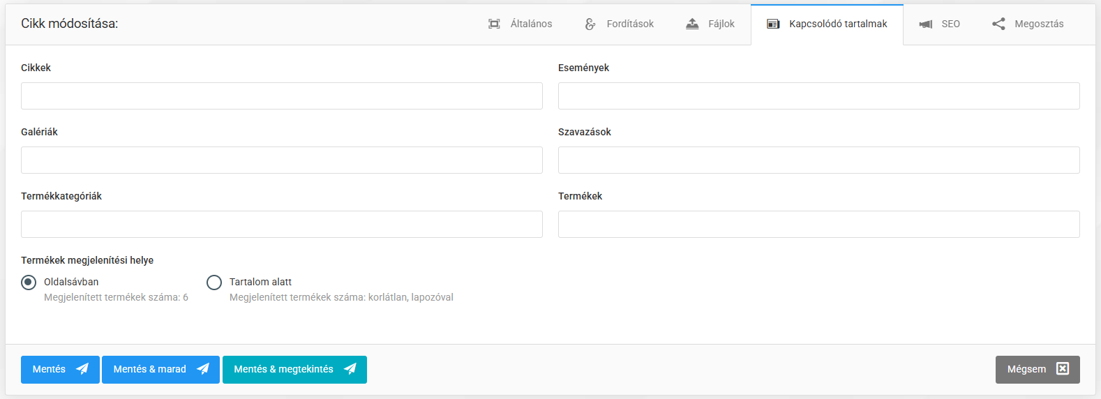Switch to the Fordítások tab
The image size is (1101, 399).
[x=629, y=24]
